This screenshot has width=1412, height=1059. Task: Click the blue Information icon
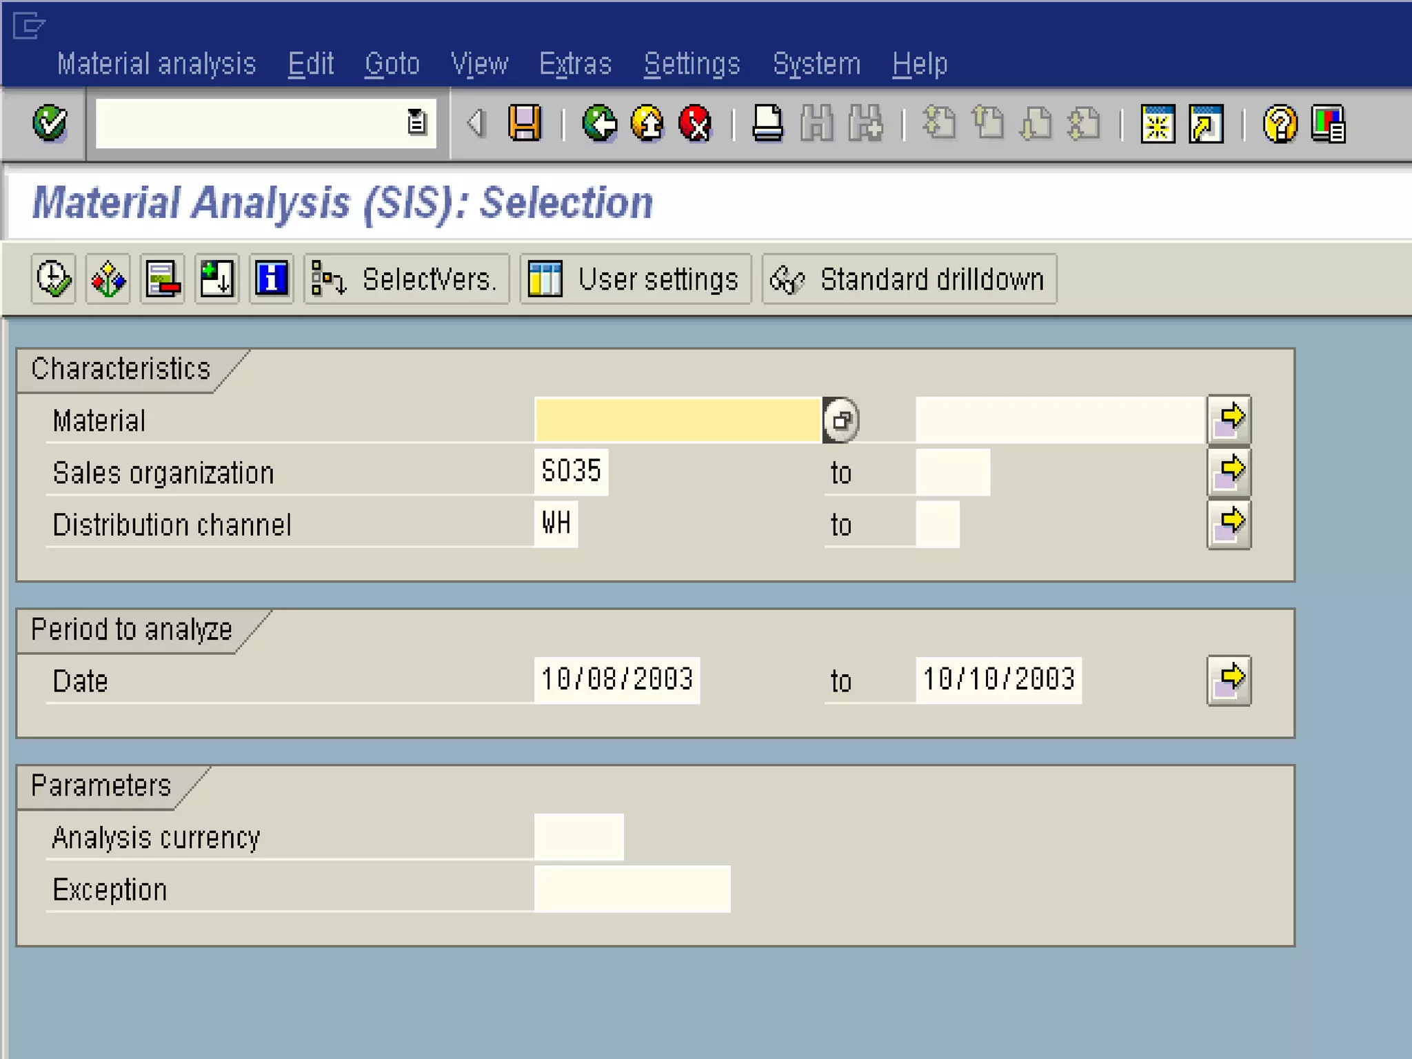[x=271, y=279]
